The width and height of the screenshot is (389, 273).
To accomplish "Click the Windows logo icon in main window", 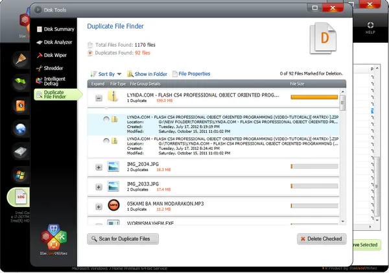I will pos(20,175).
